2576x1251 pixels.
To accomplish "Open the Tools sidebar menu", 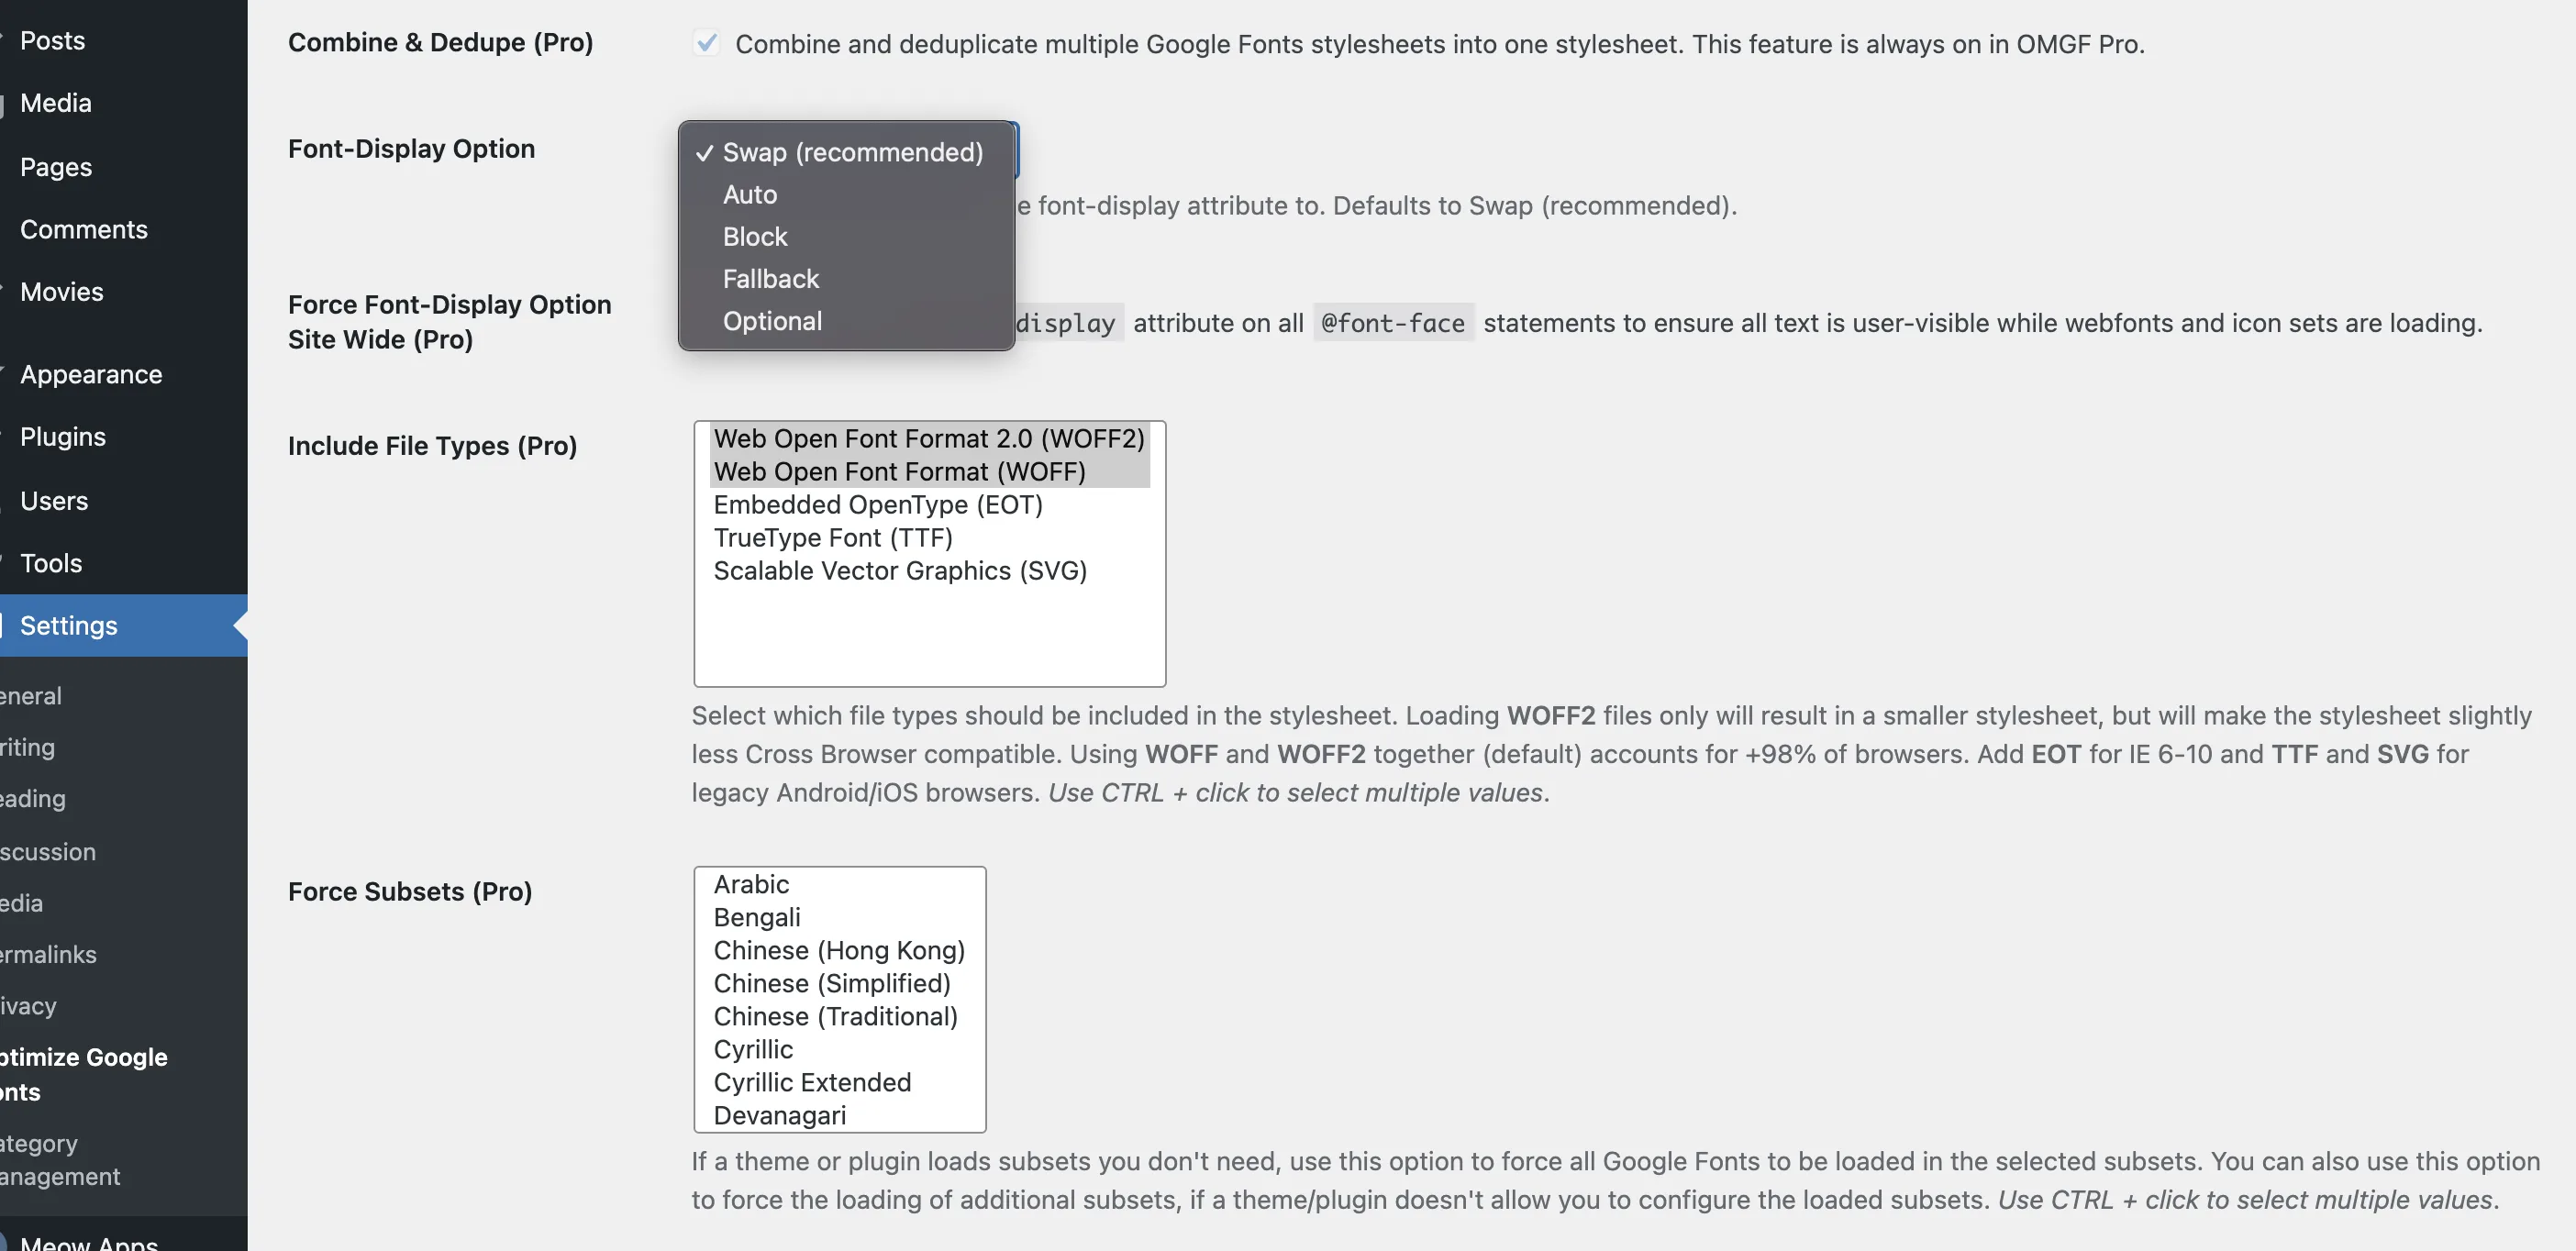I will [50, 563].
